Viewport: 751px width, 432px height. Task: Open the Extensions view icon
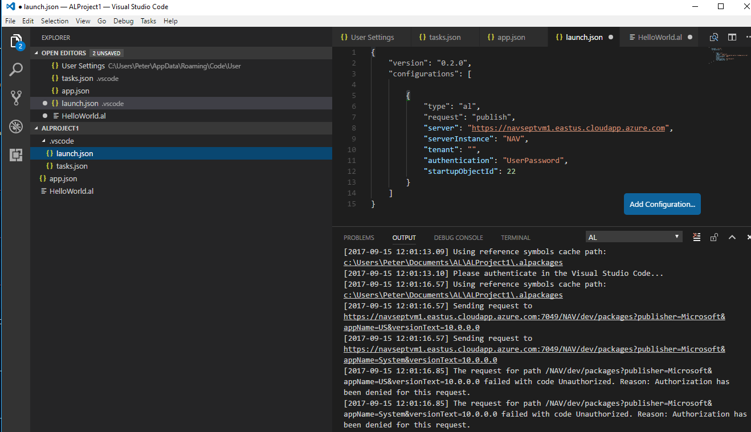[x=16, y=154]
